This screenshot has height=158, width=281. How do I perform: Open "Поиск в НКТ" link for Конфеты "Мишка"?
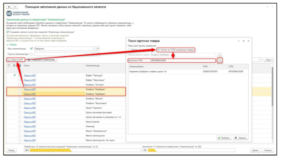(30, 98)
